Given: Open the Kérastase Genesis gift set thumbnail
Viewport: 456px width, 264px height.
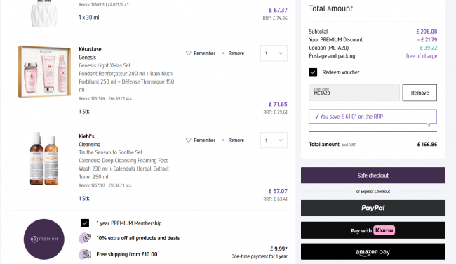Looking at the screenshot, I should click(44, 72).
